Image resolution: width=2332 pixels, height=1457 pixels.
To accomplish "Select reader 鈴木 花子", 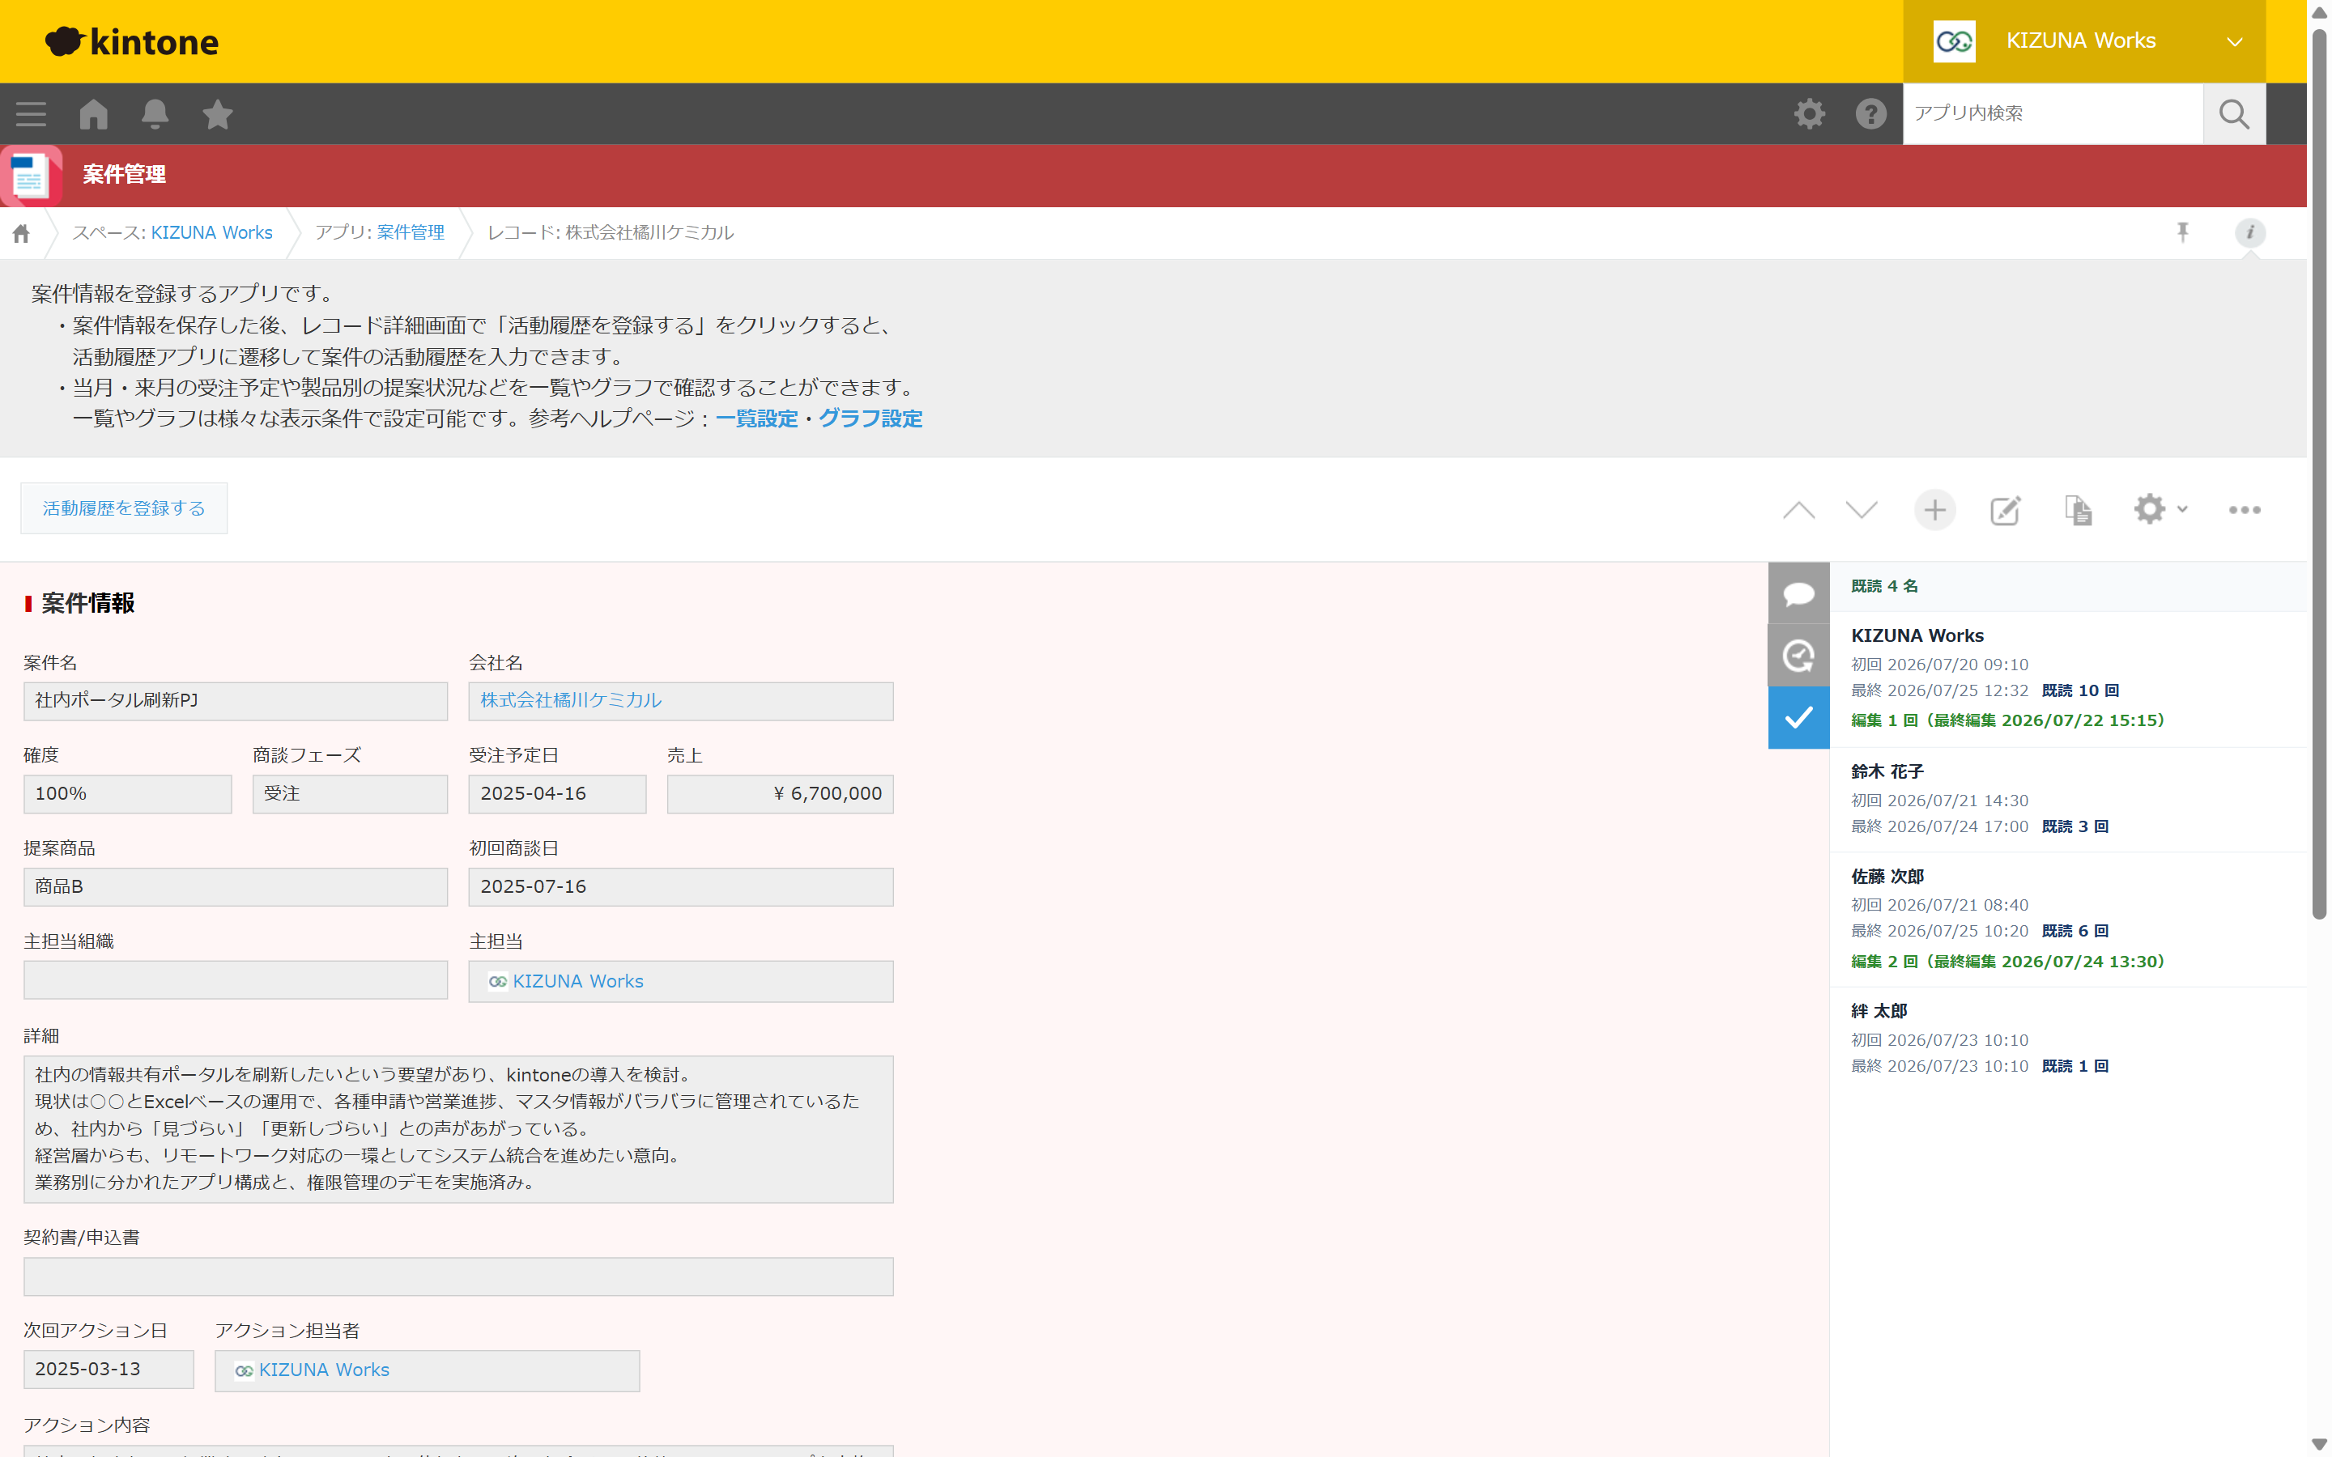I will pyautogui.click(x=1887, y=771).
